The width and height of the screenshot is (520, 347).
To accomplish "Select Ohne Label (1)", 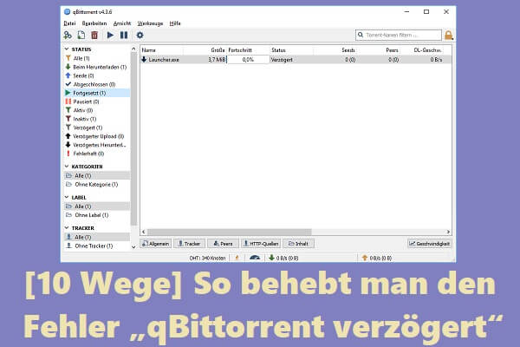I will (x=96, y=215).
